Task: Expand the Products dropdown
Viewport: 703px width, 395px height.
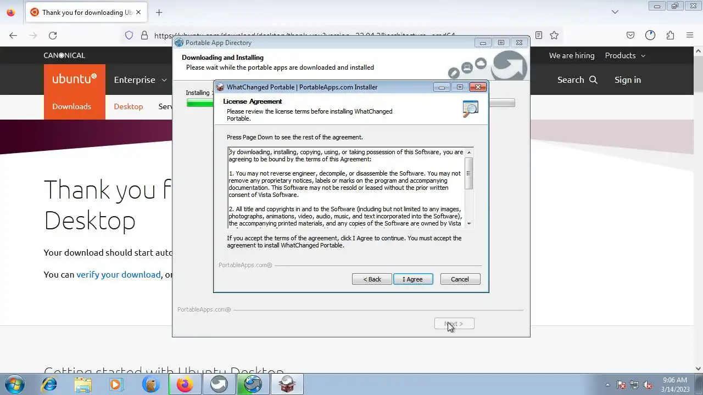Action: (625, 55)
